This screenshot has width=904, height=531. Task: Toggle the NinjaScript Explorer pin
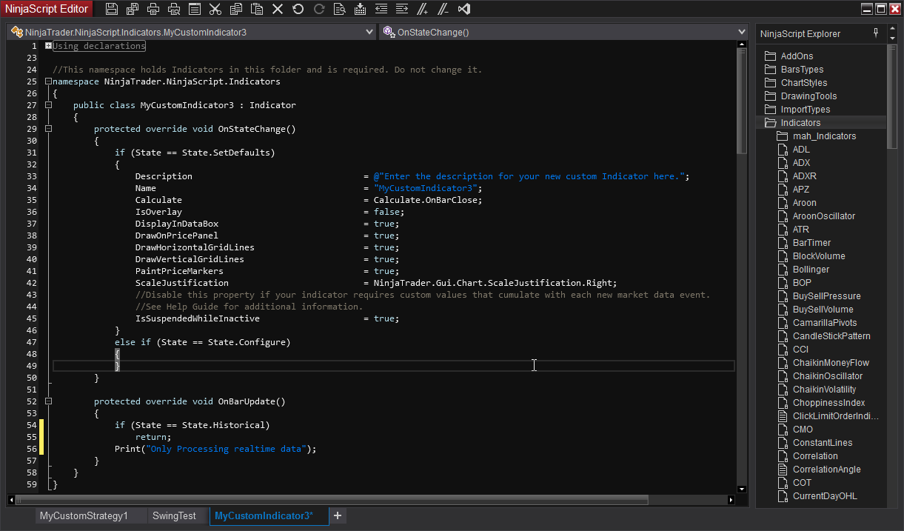(x=876, y=33)
